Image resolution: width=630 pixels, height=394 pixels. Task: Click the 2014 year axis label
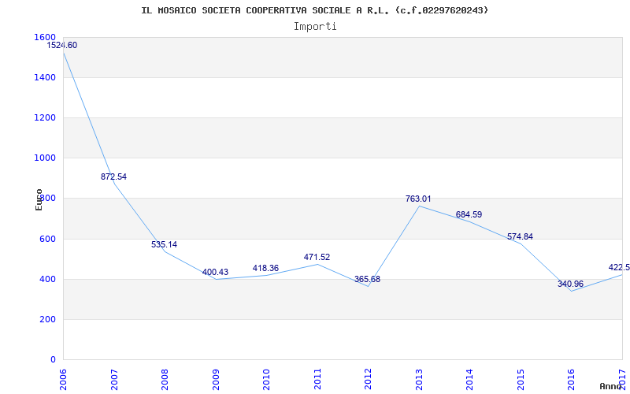469,378
